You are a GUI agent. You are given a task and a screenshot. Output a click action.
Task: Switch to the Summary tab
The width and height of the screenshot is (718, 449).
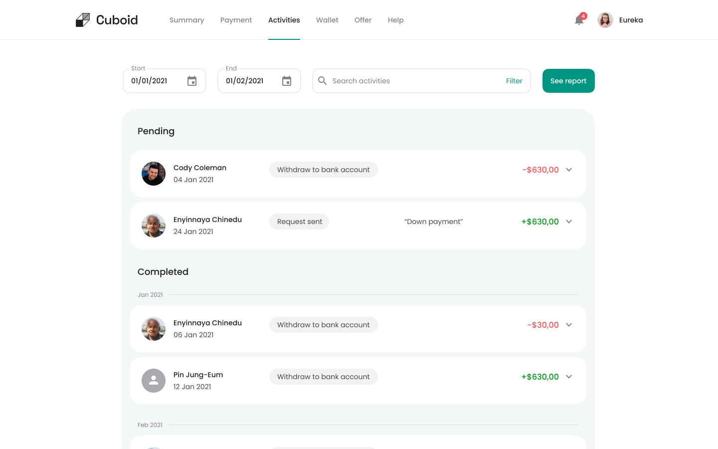[186, 20]
